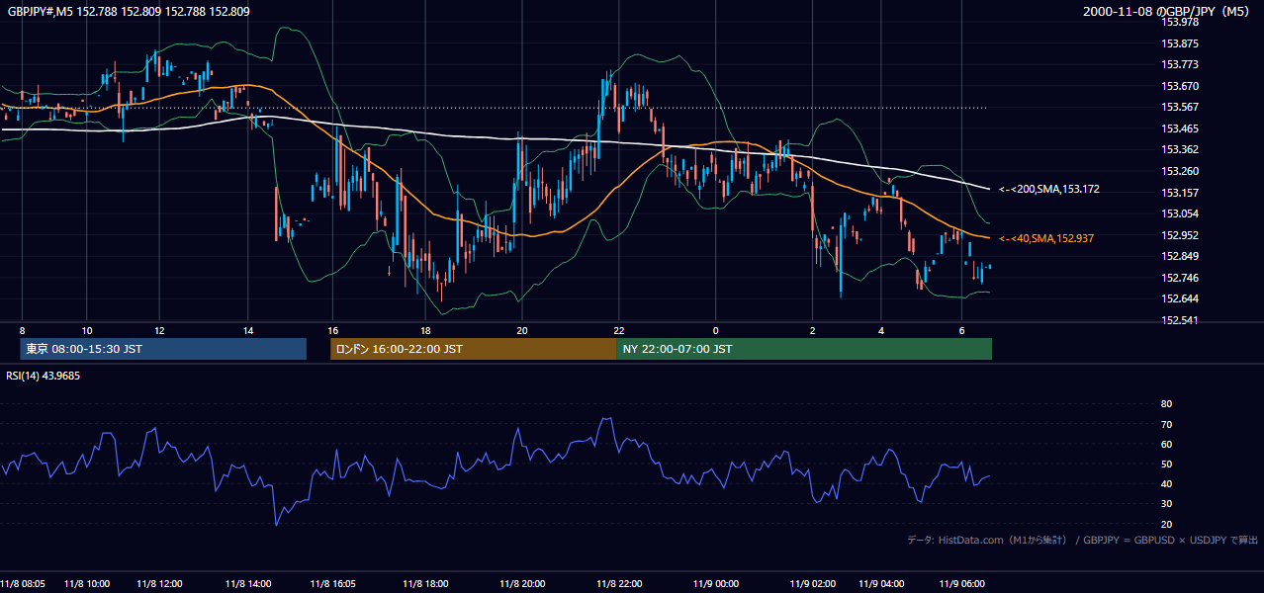Click the 152.952 price axis label
The height and width of the screenshot is (593, 1264).
1180,235
